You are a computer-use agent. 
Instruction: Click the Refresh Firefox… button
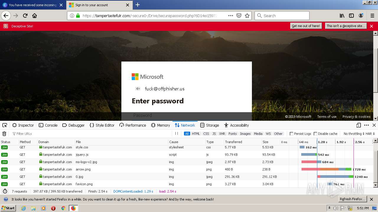[352, 199]
